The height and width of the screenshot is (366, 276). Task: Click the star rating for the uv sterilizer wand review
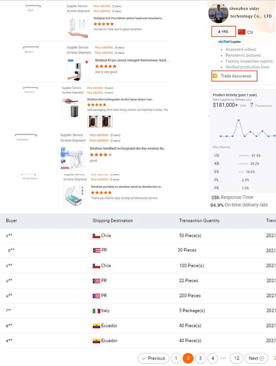point(101,193)
